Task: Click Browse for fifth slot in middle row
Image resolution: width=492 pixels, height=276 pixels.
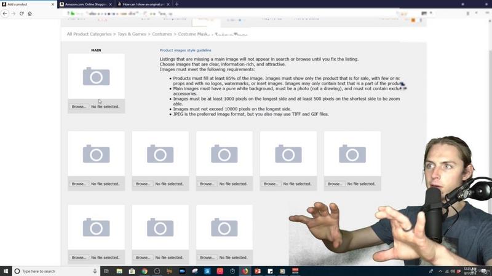Action: (x=335, y=184)
